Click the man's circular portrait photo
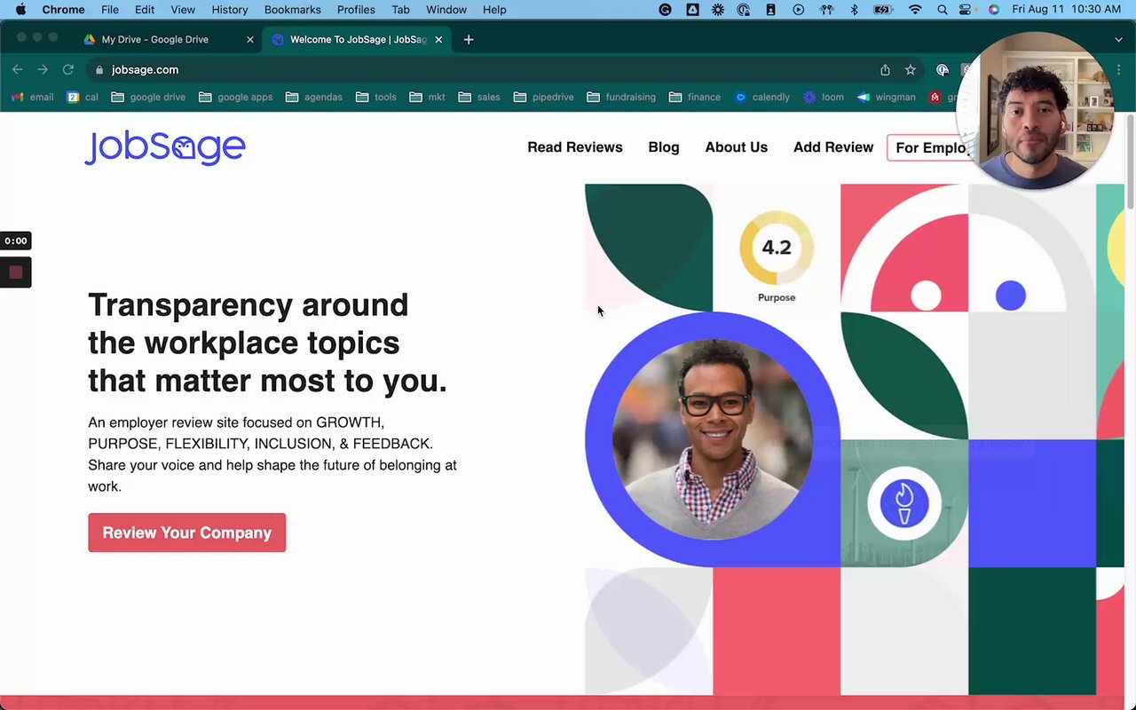 pyautogui.click(x=712, y=439)
